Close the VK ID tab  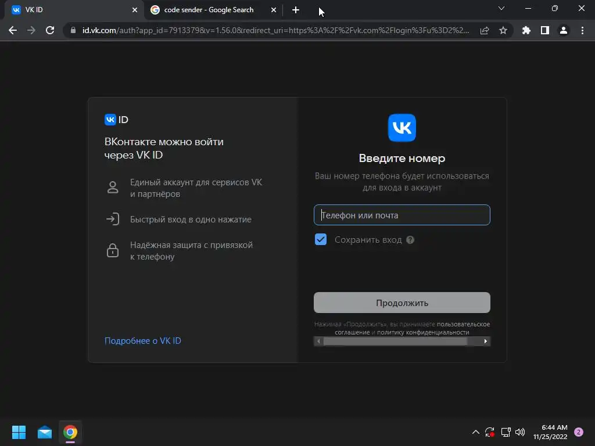coord(135,10)
